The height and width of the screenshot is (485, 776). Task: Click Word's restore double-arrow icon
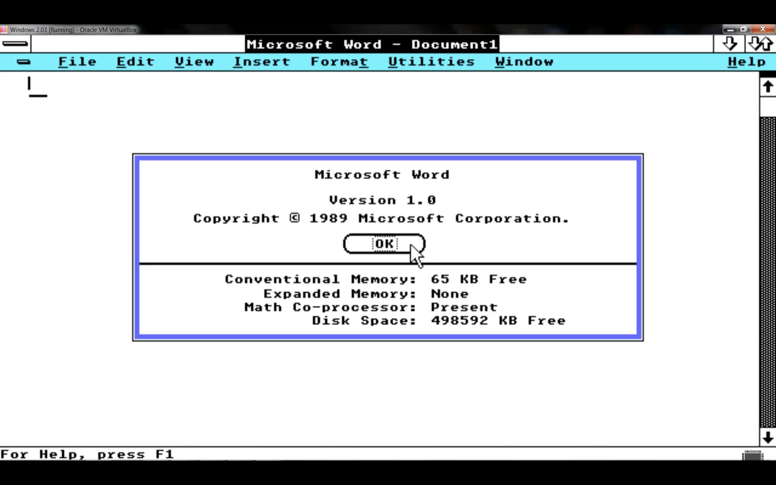(760, 44)
